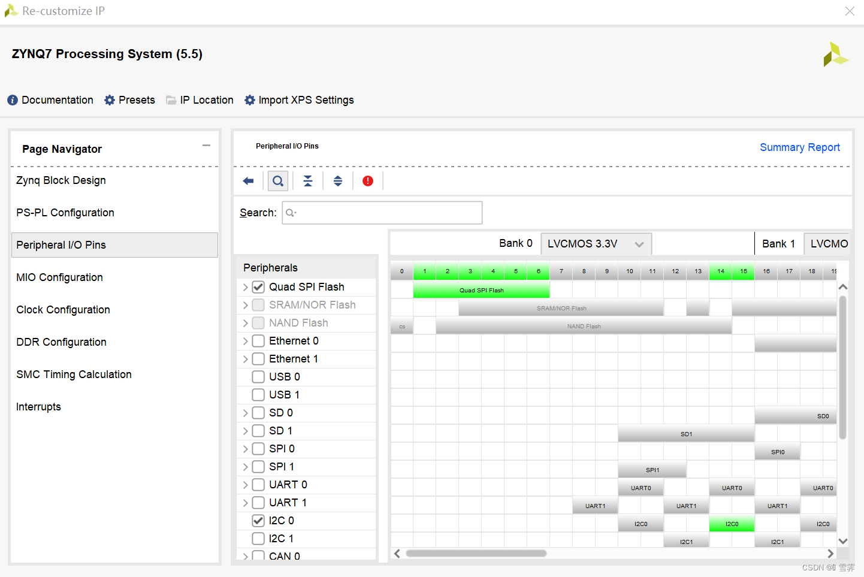Check the USB 1 checkbox
Image resolution: width=864 pixels, height=577 pixels.
click(258, 395)
